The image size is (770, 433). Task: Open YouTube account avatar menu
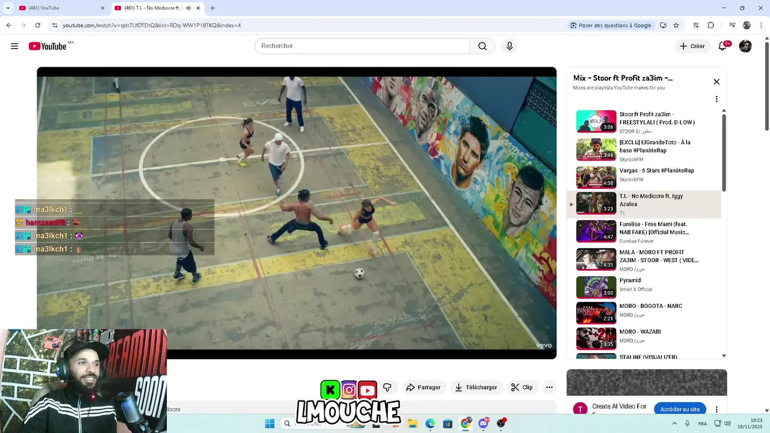click(745, 46)
